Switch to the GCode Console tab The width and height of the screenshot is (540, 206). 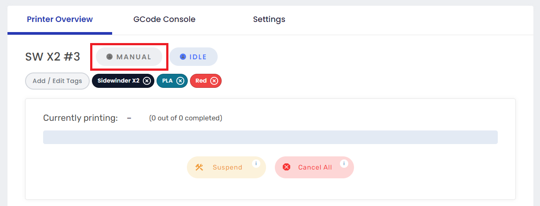(x=164, y=19)
